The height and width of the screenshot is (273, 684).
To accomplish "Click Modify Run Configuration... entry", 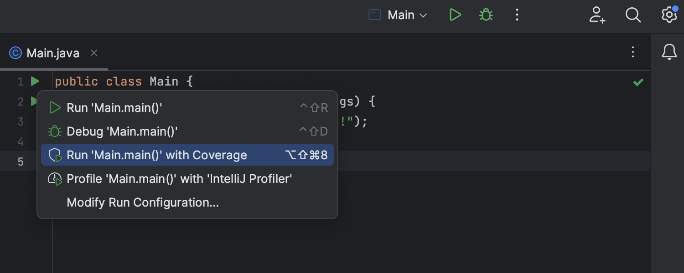I will coord(143,202).
